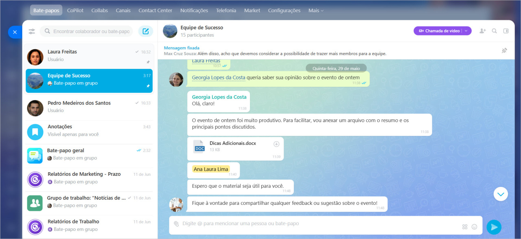Go to Contact Center tab
The width and height of the screenshot is (521, 239).
click(x=155, y=10)
